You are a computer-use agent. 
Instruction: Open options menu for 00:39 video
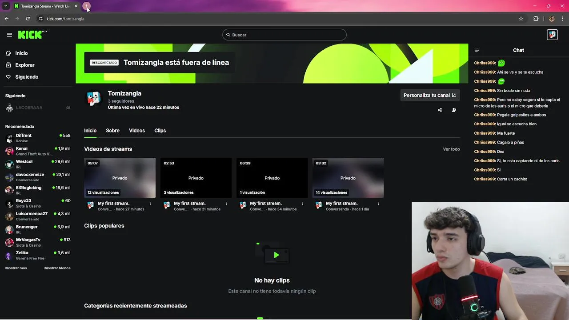coord(303,204)
